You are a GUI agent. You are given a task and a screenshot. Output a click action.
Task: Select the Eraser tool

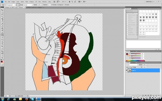pos(2,33)
